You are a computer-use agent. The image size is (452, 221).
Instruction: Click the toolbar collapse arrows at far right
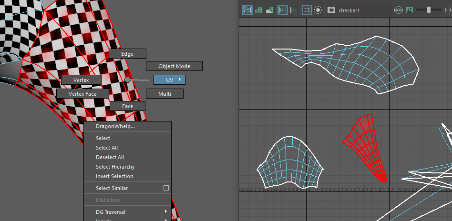click(x=447, y=10)
